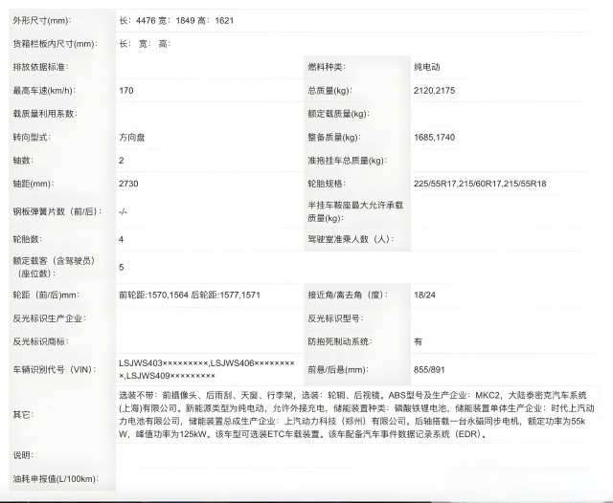Select the 外形尺寸(mm) label
This screenshot has width=613, height=503.
(x=42, y=21)
